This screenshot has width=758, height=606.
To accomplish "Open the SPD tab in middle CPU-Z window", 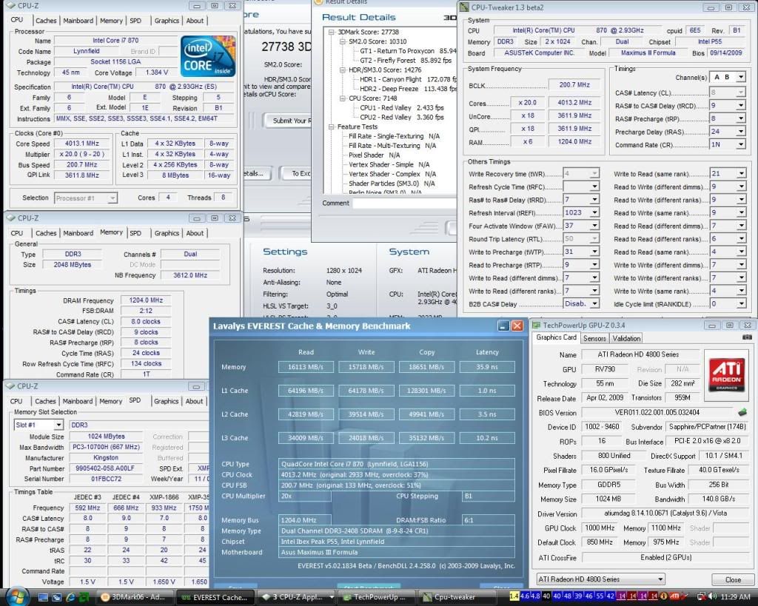I will pyautogui.click(x=135, y=233).
